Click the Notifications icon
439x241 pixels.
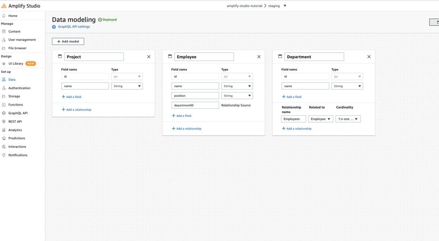(4, 155)
